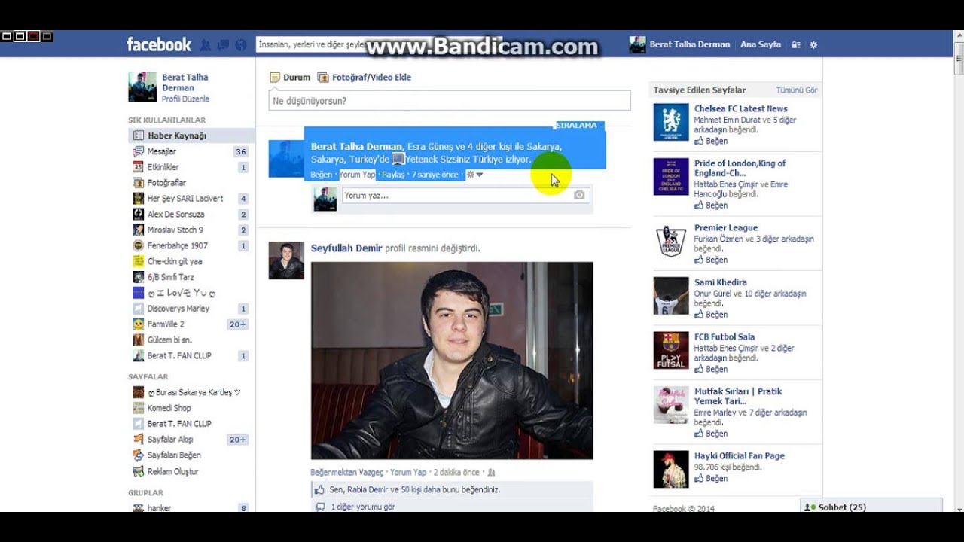Viewport: 964px width, 542px height.
Task: Click the Che-ckin git yaa icon
Action: [x=138, y=261]
